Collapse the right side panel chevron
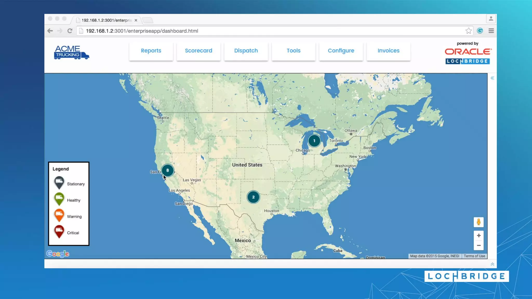Screen dimensions: 532x299 (x=492, y=78)
